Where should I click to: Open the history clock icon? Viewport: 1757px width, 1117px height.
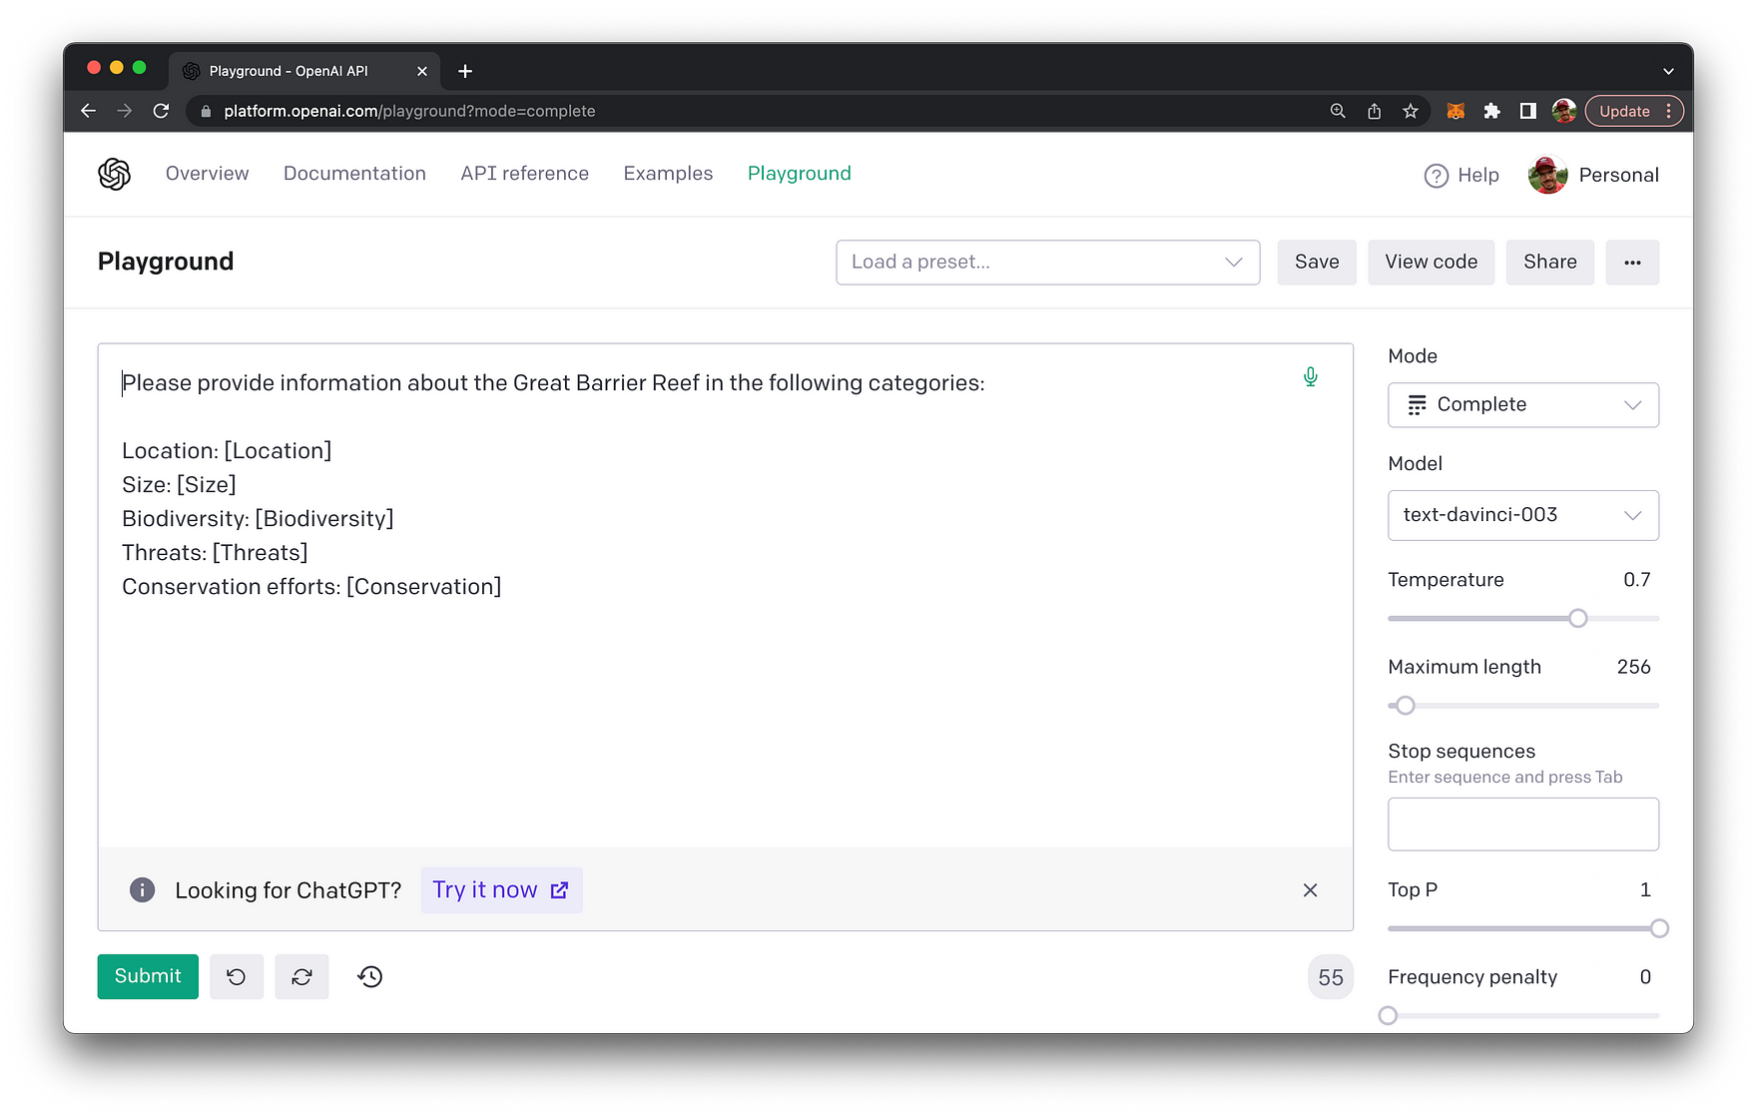[x=370, y=977]
